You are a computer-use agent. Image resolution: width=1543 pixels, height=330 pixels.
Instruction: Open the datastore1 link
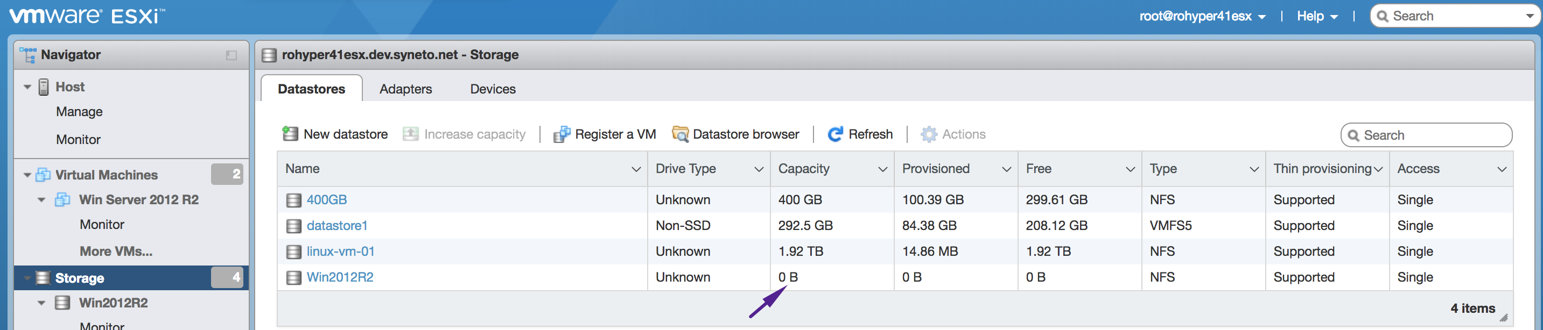[x=336, y=225]
